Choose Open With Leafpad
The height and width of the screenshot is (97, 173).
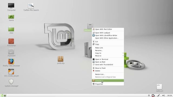[108, 33]
